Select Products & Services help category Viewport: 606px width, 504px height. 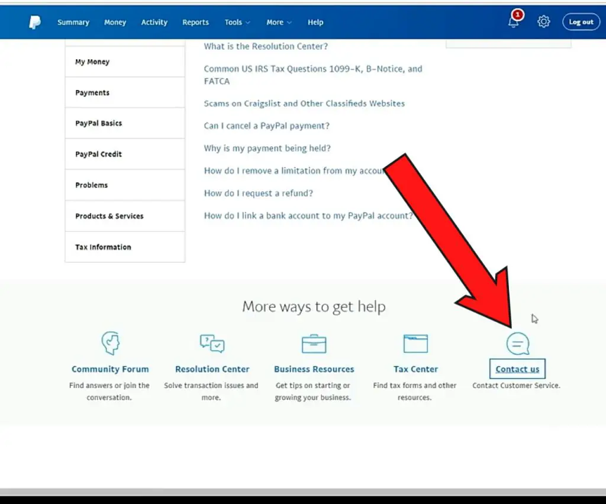[x=125, y=216]
